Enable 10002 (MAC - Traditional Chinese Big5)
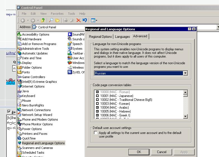This screenshot has width=219, height=157. 97,99
